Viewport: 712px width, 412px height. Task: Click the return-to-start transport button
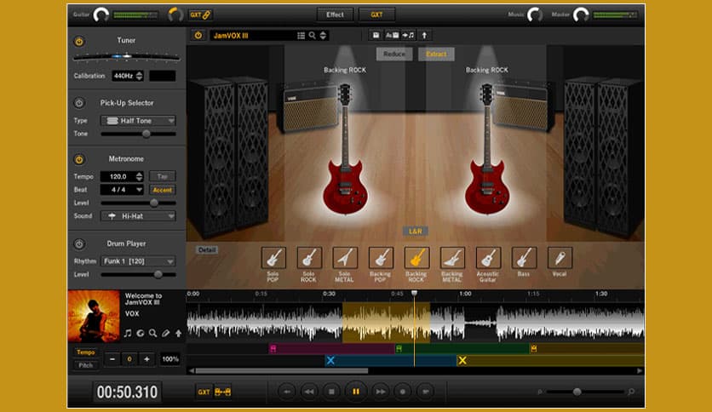(x=286, y=392)
